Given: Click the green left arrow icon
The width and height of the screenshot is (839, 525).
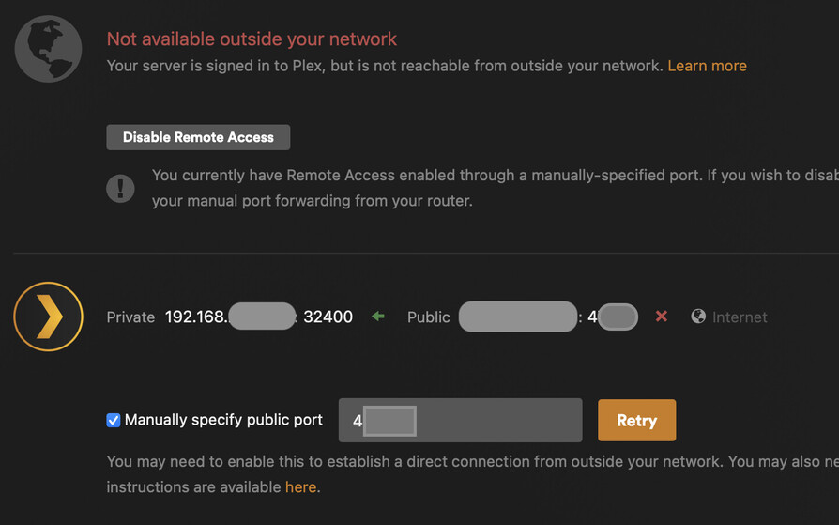Looking at the screenshot, I should (378, 317).
